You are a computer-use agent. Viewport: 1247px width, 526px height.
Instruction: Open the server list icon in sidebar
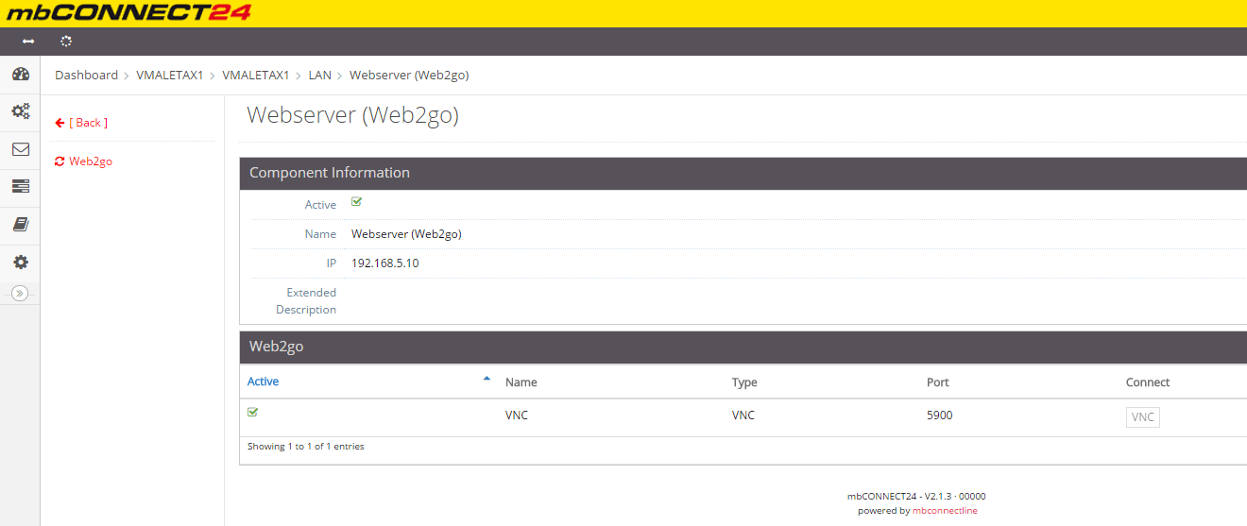coord(20,186)
